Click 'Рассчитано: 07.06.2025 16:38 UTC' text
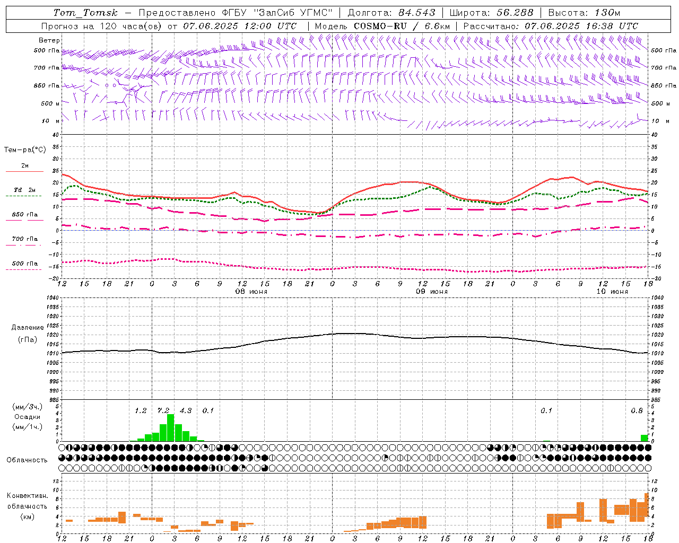The width and height of the screenshot is (679, 543). [551, 26]
